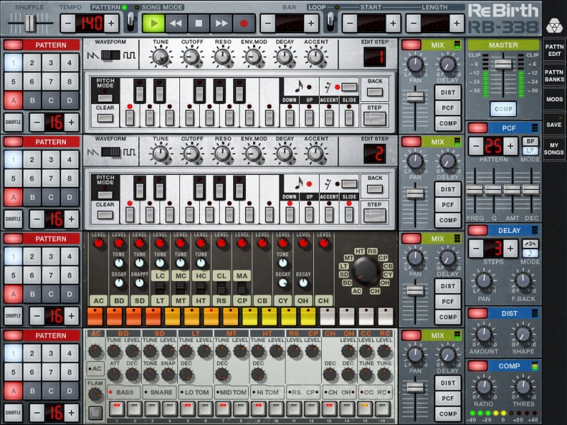Click the SAVE button
The image size is (567, 425).
coord(554,124)
